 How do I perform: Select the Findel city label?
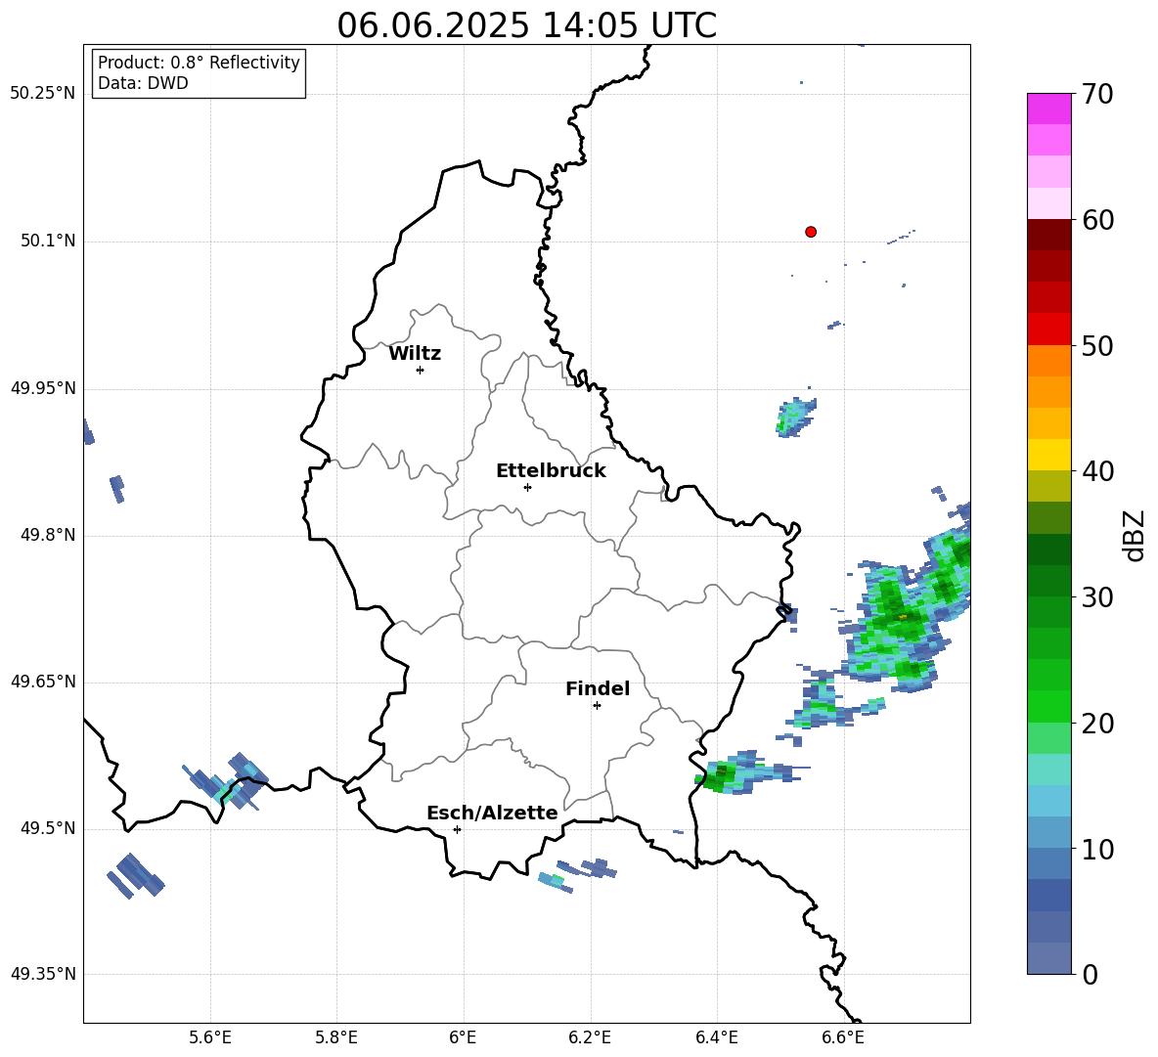pyautogui.click(x=598, y=688)
